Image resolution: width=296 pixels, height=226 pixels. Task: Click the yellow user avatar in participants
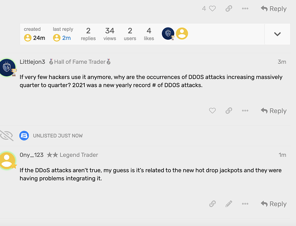coord(182,33)
